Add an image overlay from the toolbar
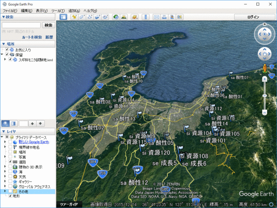277x208 pixels. (97, 17)
